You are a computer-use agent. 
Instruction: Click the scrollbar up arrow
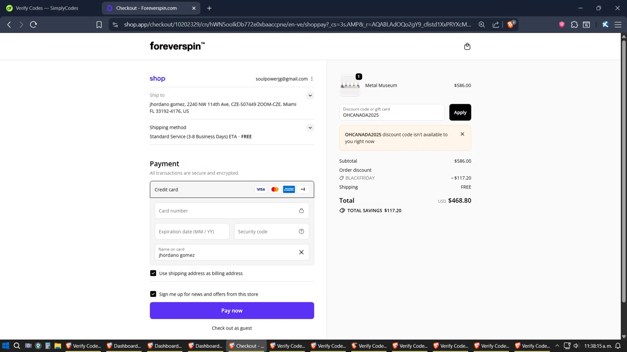pos(624,36)
